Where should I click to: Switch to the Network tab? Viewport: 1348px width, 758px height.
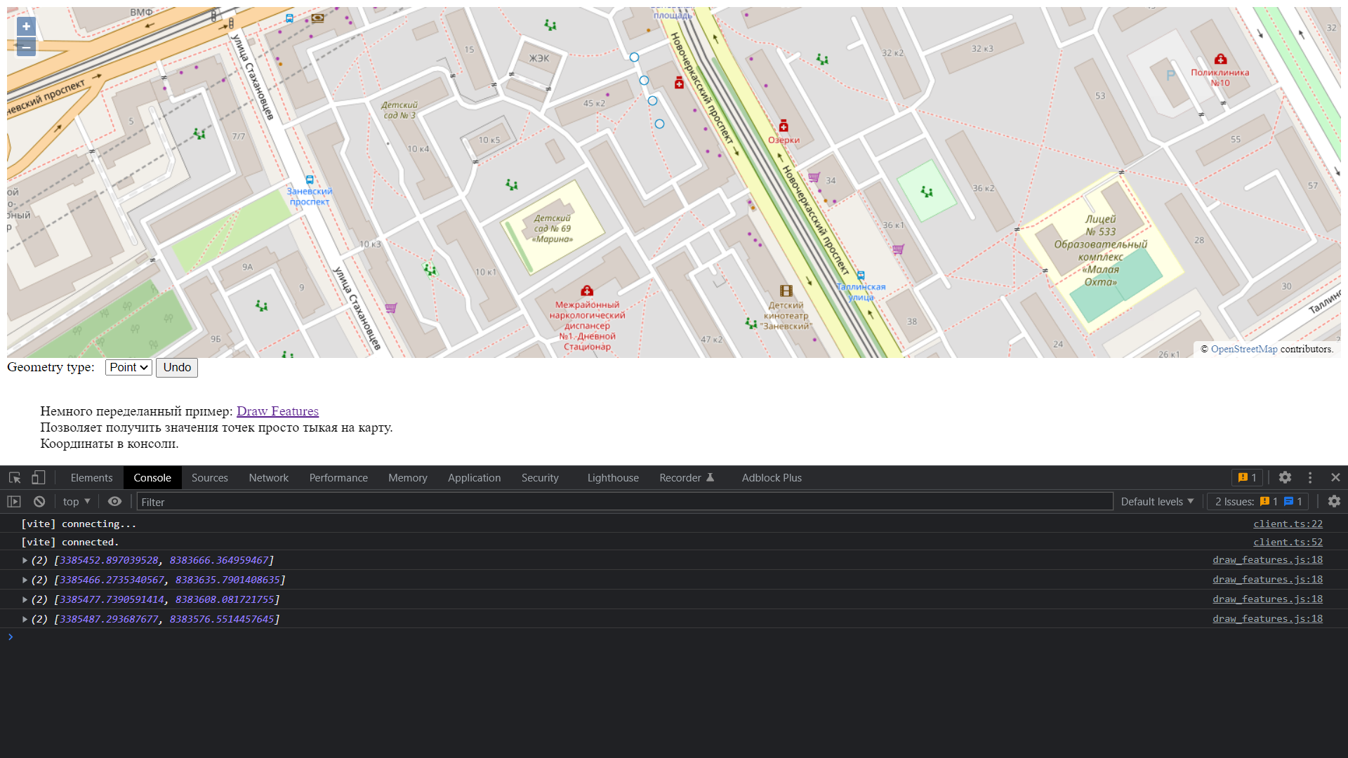tap(268, 477)
